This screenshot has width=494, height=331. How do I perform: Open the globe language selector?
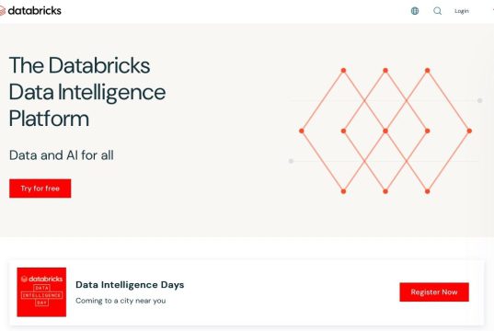pyautogui.click(x=415, y=11)
